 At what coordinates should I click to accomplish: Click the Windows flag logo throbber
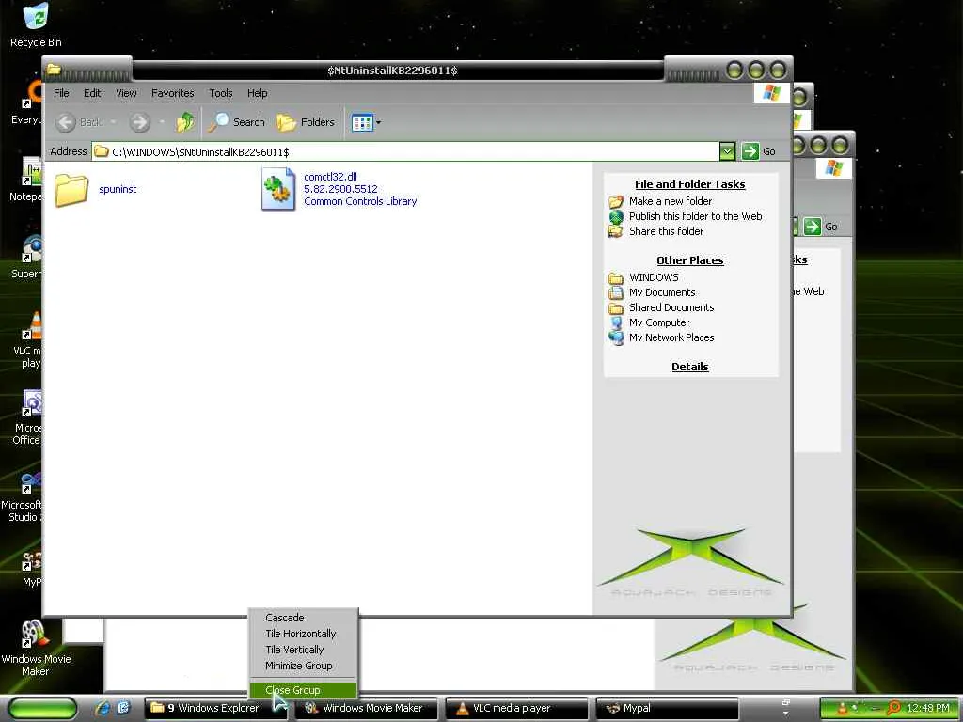[771, 93]
